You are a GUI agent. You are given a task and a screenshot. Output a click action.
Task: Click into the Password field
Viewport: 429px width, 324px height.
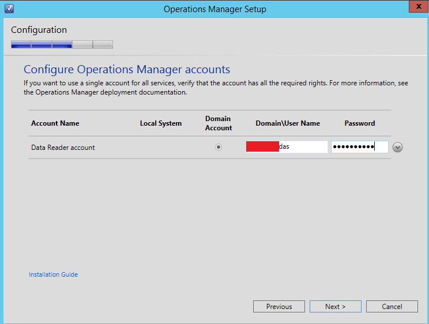(x=359, y=147)
